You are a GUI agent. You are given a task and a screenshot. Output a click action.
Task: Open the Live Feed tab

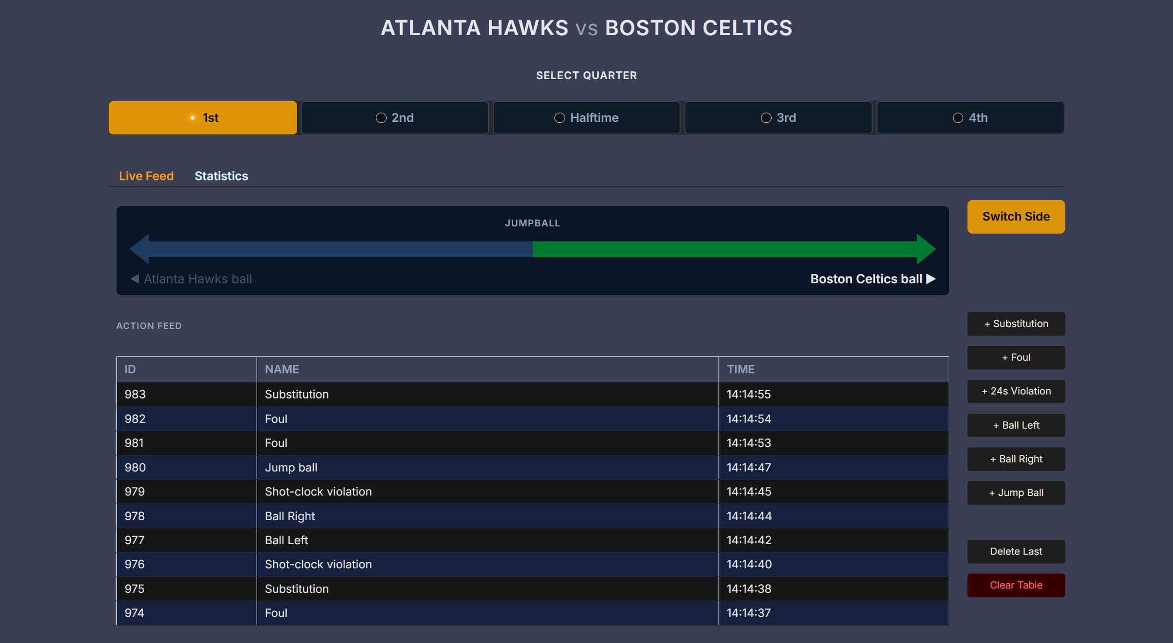click(146, 176)
